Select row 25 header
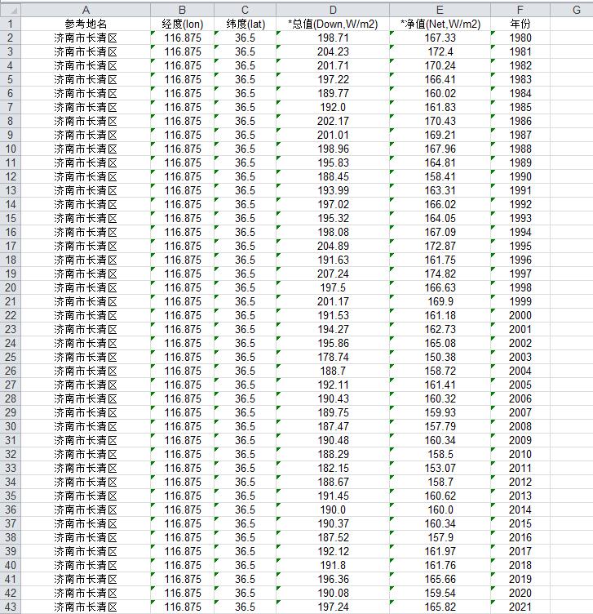The image size is (593, 614). coord(11,357)
